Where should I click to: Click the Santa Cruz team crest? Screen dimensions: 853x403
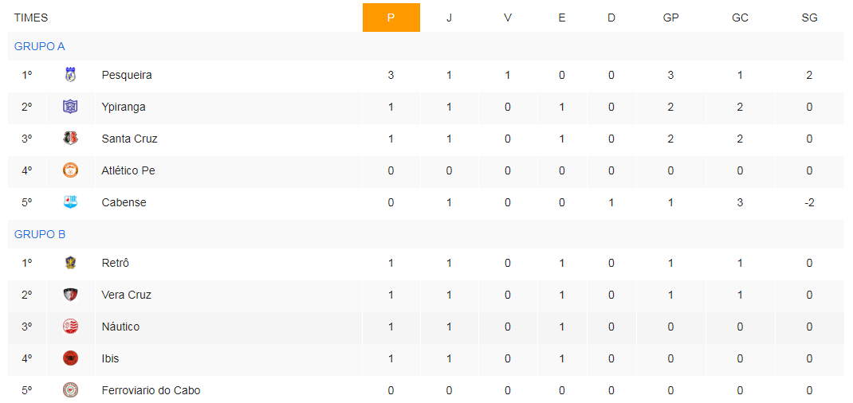tap(71, 139)
